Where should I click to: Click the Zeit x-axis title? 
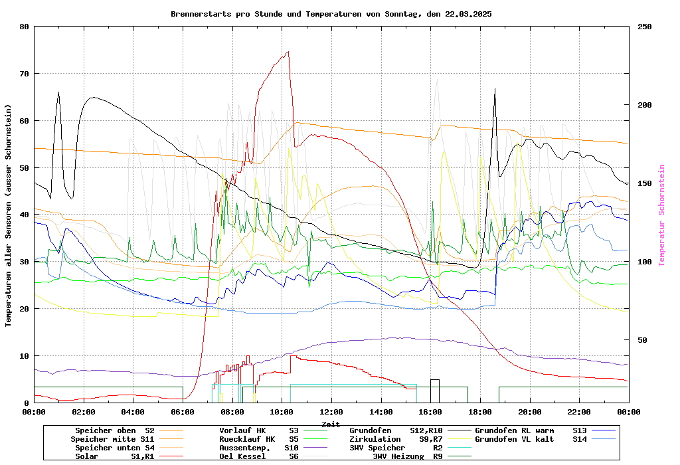click(x=331, y=423)
